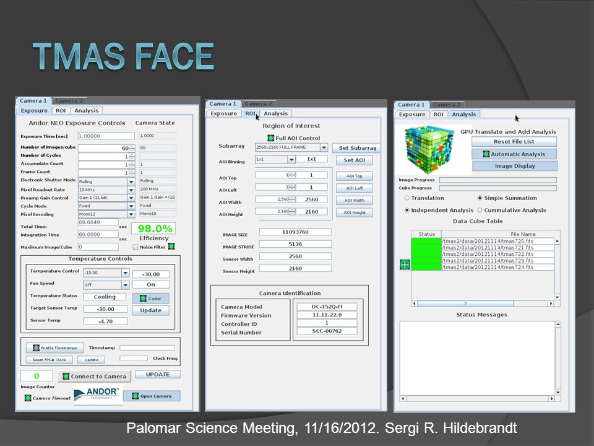Open Exposure tab in right Analysis panel
594x446 pixels.
pos(412,114)
